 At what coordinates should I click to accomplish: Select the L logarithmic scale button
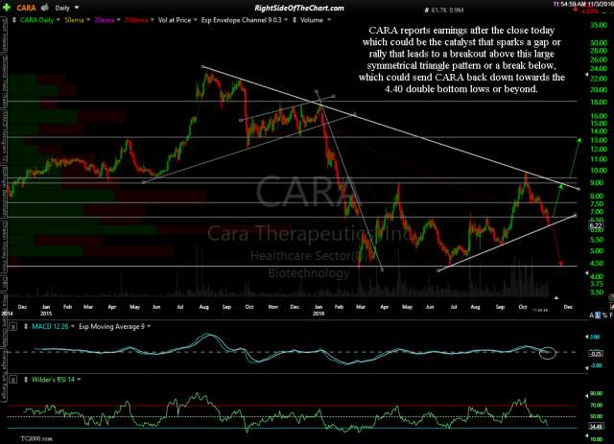tap(598, 315)
